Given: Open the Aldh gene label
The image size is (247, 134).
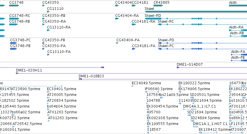Looking at the screenshot, I should 233,3.
